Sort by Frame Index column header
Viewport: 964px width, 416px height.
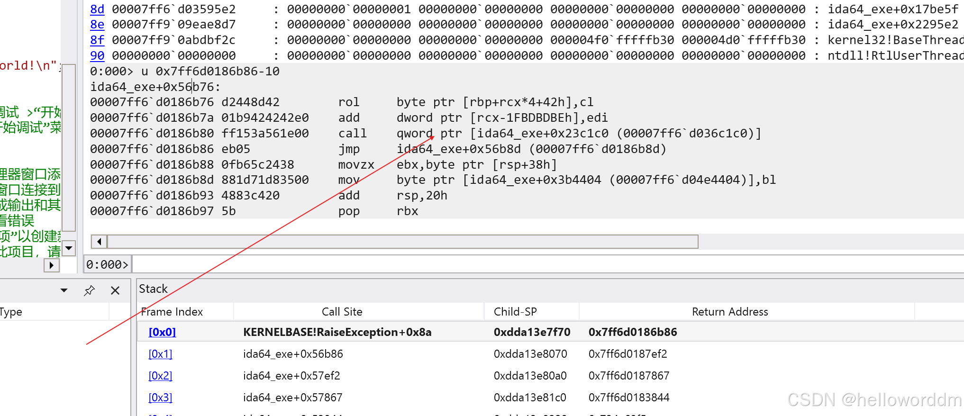172,312
